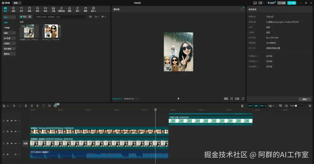Image resolution: width=314 pixels, height=164 pixels.
Task: Open the 贴纸 stickers panel
Action: pyautogui.click(x=29, y=9)
